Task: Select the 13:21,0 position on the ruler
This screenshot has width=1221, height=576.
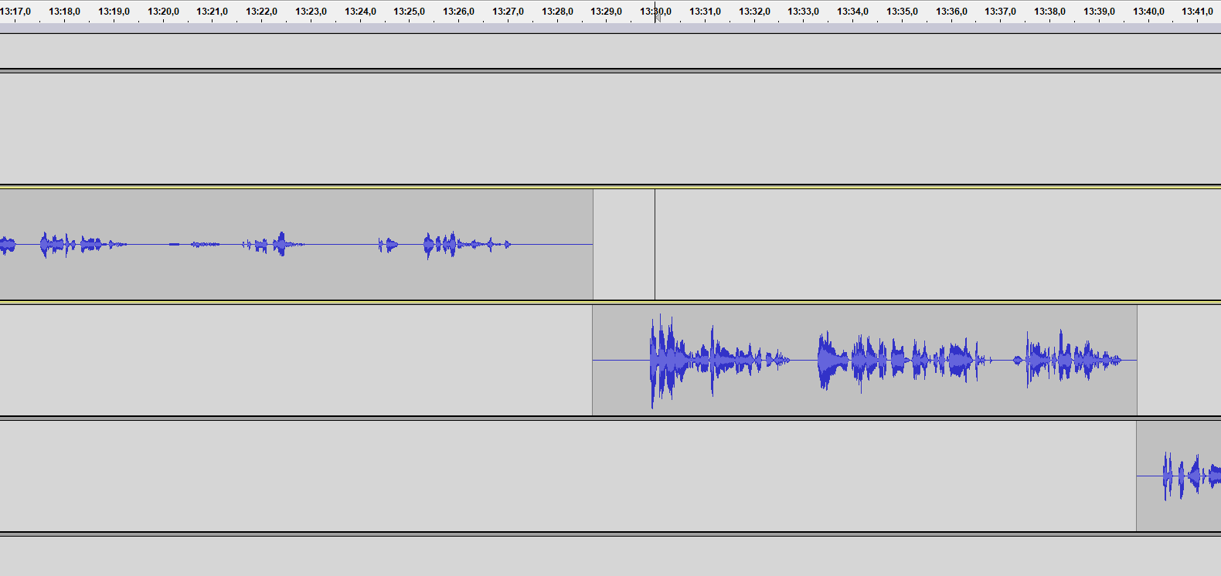Action: click(212, 12)
